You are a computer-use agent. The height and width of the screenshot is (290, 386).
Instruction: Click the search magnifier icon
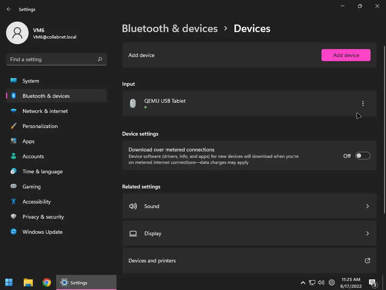[x=100, y=59]
